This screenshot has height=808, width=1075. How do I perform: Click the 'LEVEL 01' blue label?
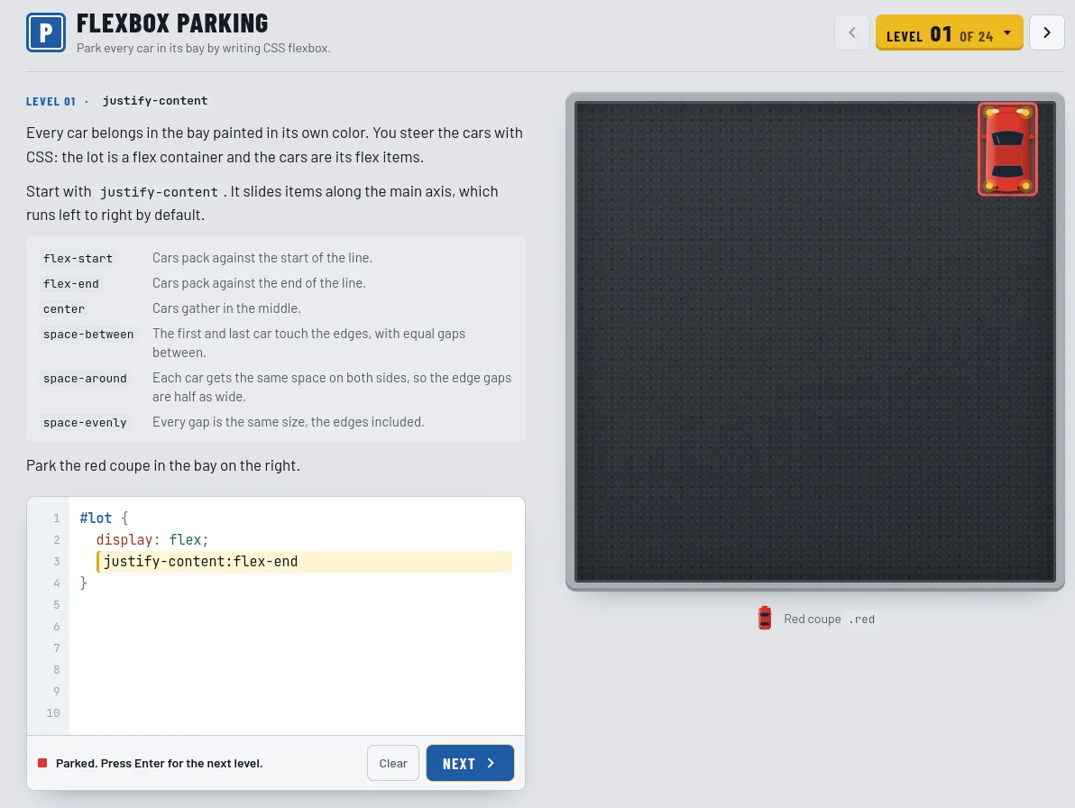click(51, 101)
